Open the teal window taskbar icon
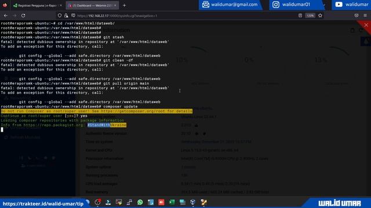Viewport: 371px width, 208px height. (183, 202)
